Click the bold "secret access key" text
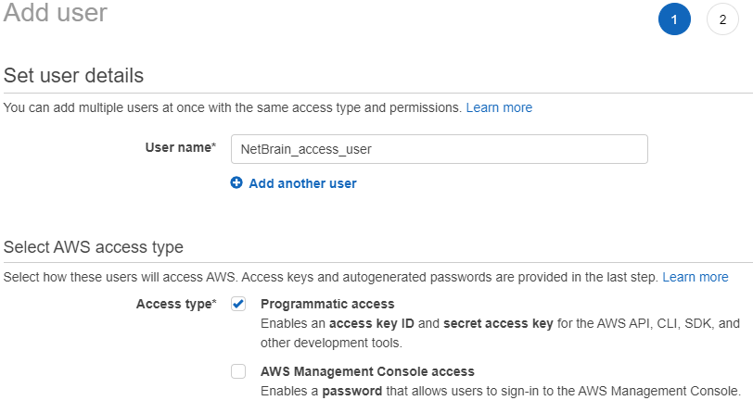 498,323
